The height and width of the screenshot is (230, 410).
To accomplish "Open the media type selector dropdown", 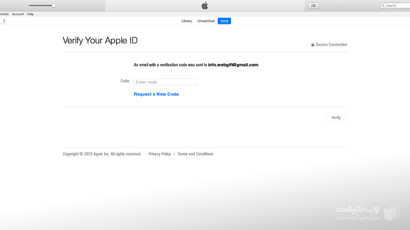I will tap(3, 21).
